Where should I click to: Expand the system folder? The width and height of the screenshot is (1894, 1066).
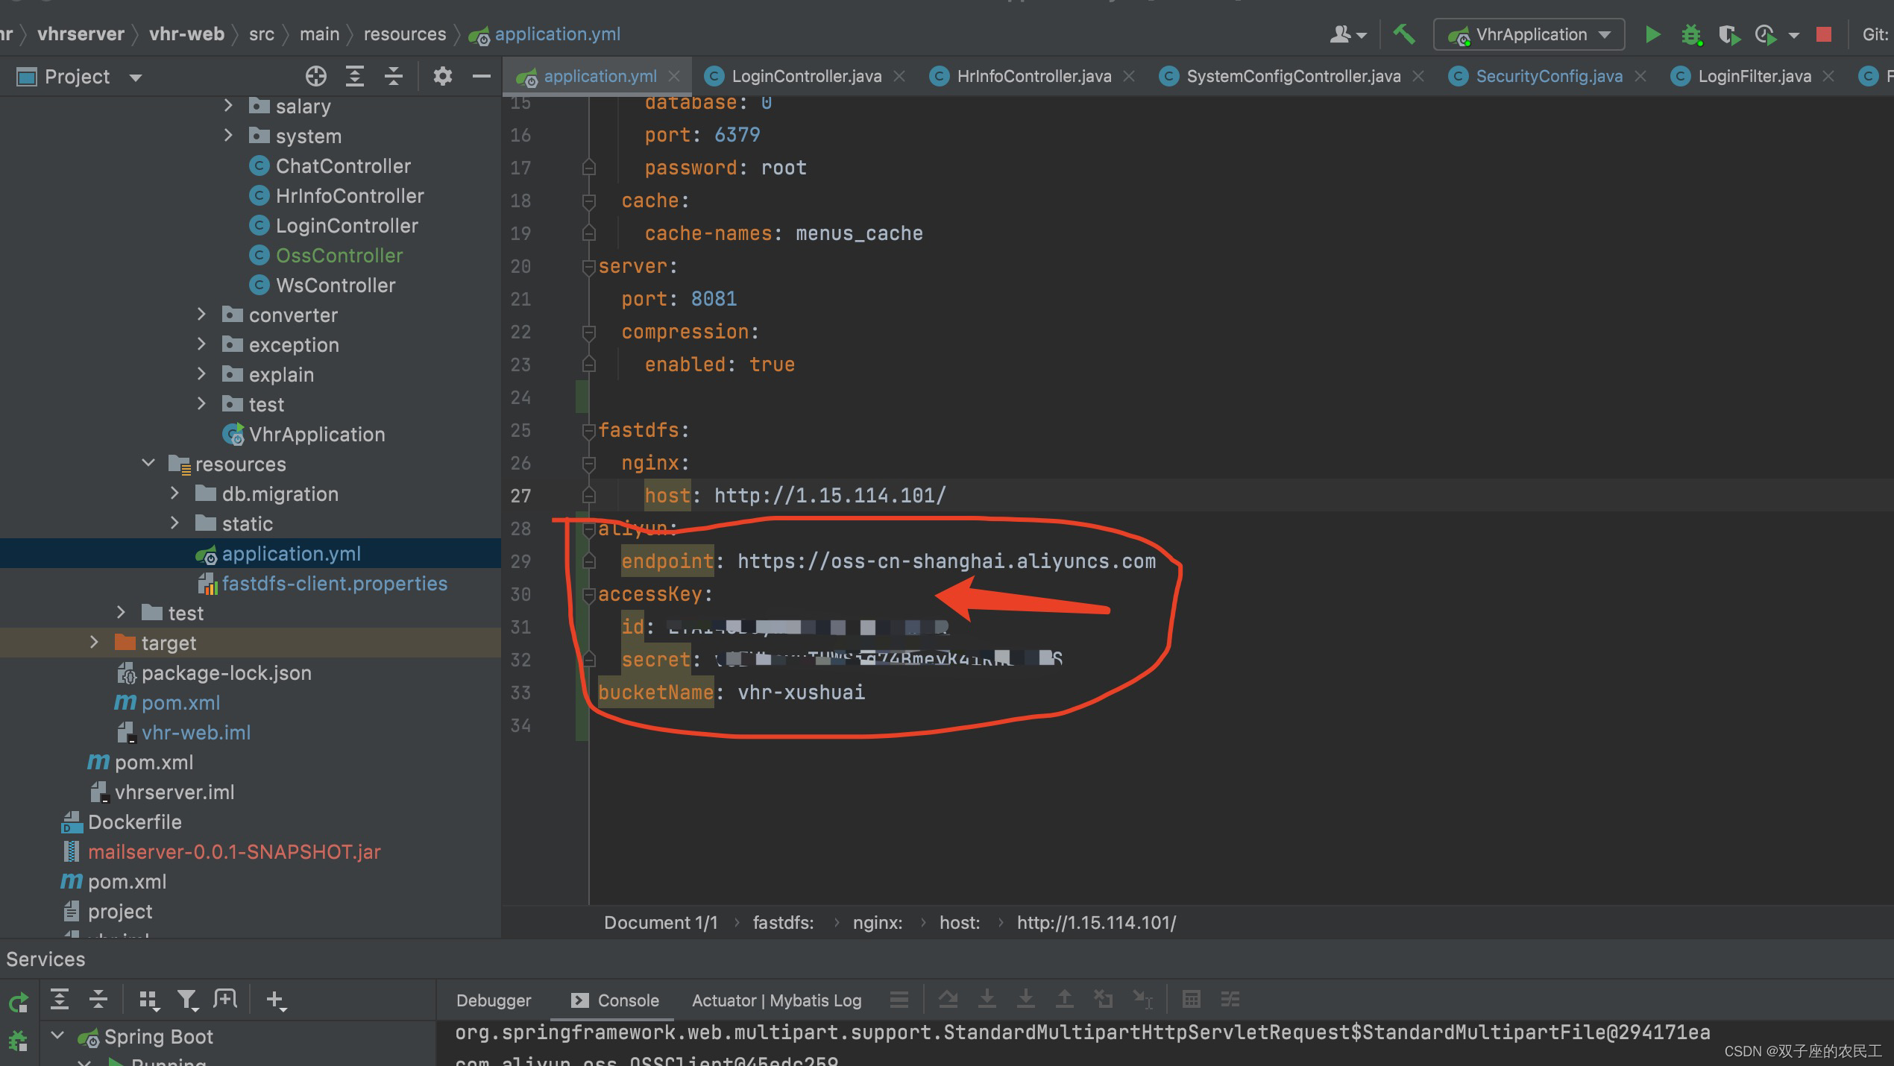coord(228,136)
